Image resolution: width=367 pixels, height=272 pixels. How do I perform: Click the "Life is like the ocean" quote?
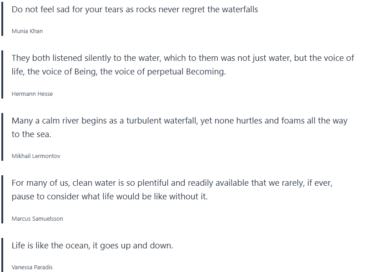click(92, 246)
